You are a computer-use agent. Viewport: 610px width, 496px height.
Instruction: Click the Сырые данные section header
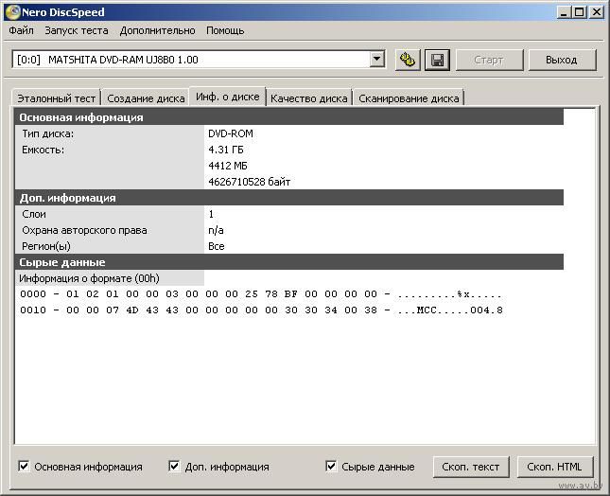(289, 262)
